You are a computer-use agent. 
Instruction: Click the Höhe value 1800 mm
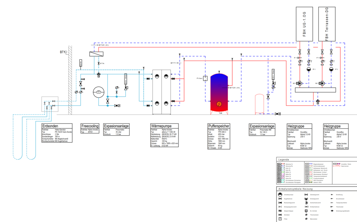tap(222, 141)
